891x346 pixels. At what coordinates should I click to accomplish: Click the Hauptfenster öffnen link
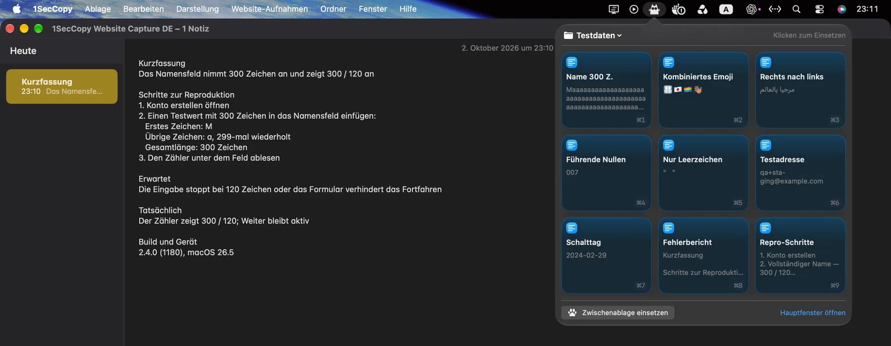point(812,312)
